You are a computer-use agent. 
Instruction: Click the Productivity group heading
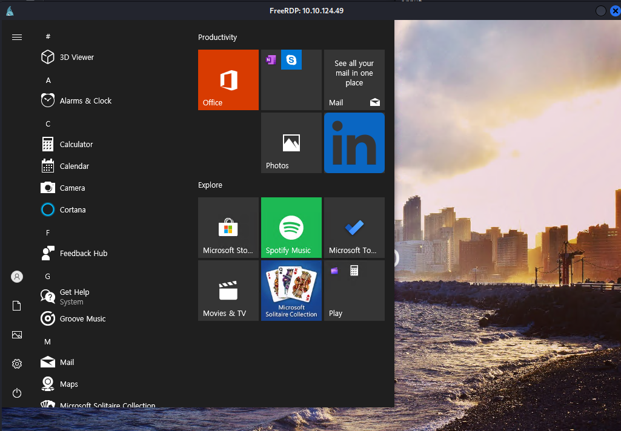pyautogui.click(x=218, y=38)
